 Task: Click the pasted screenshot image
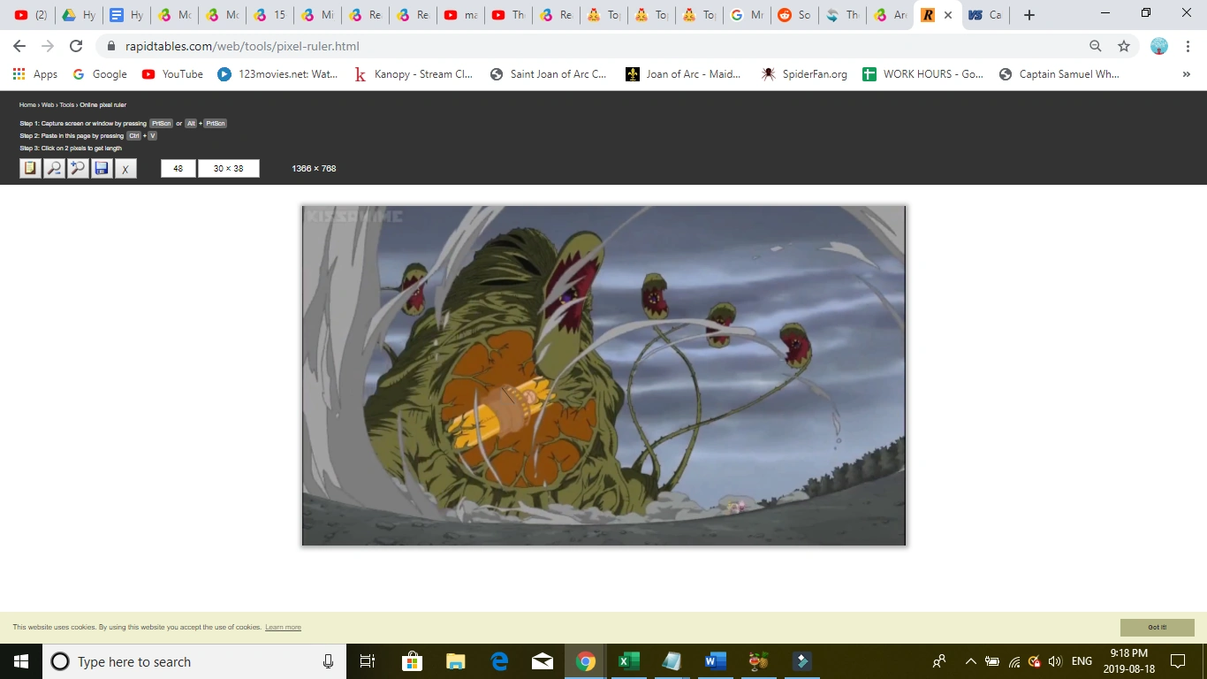pyautogui.click(x=604, y=376)
